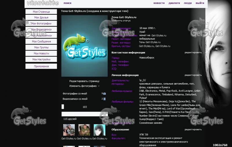Click the GetStyles profile photo
Screen dimensions: 232x147
(x=84, y=46)
